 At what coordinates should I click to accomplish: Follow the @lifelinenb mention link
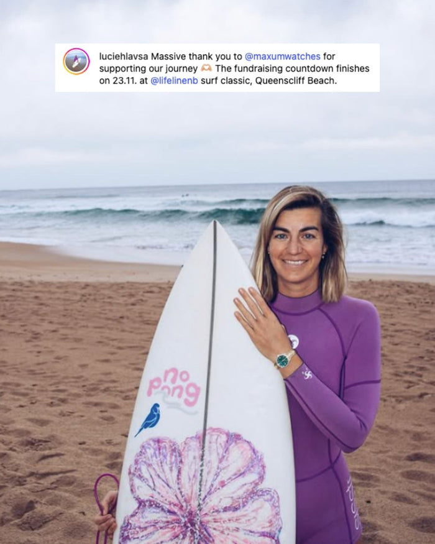(x=174, y=81)
